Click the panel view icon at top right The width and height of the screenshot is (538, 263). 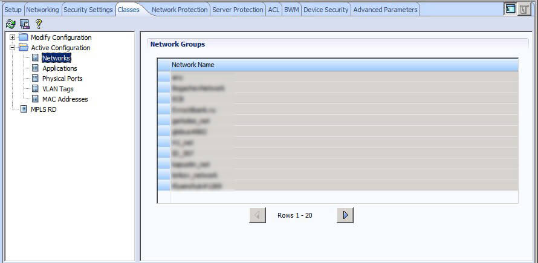(510, 9)
